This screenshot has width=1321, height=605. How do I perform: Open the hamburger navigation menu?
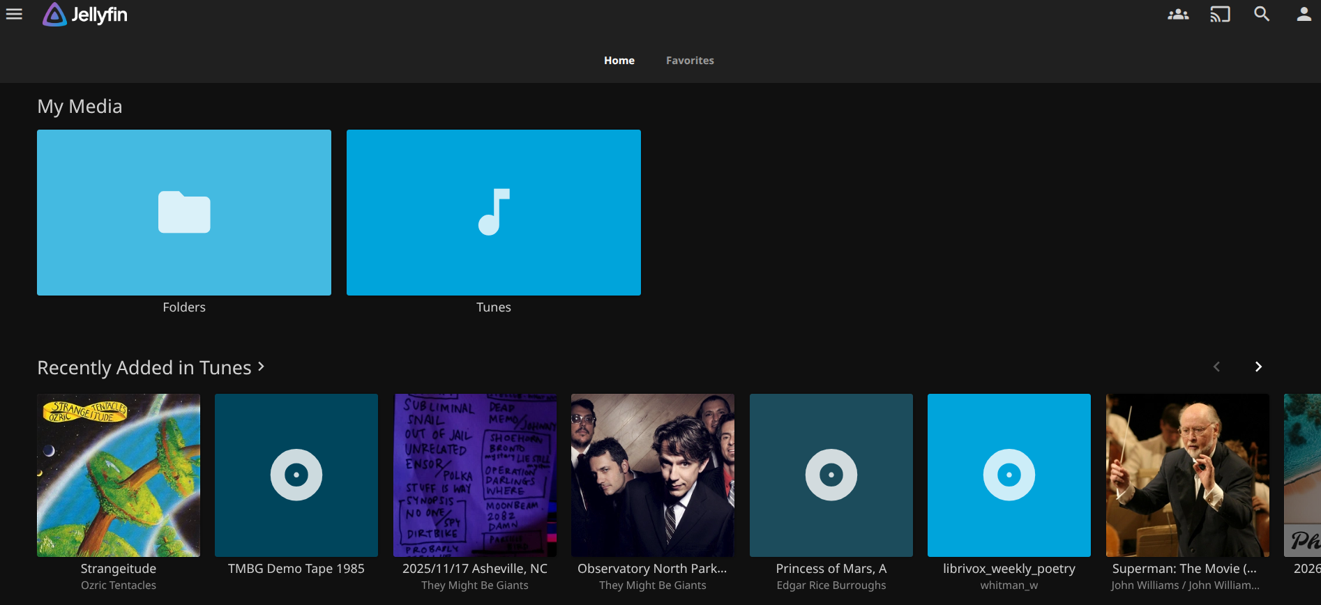coord(14,14)
